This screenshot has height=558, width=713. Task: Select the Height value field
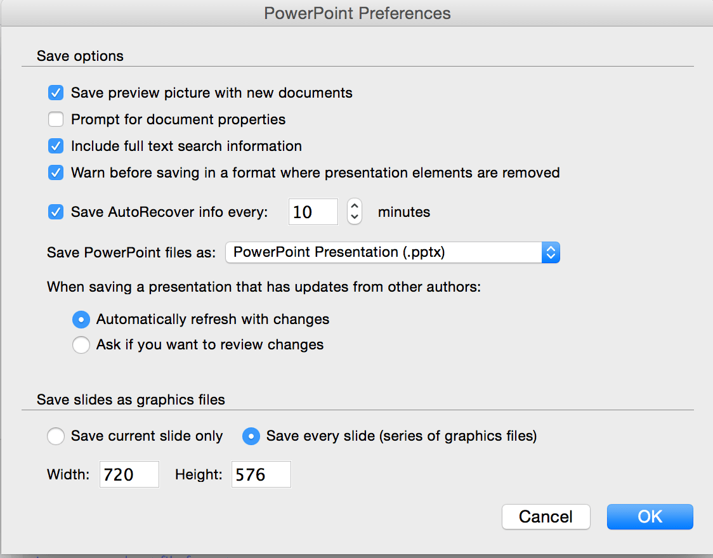(x=261, y=474)
